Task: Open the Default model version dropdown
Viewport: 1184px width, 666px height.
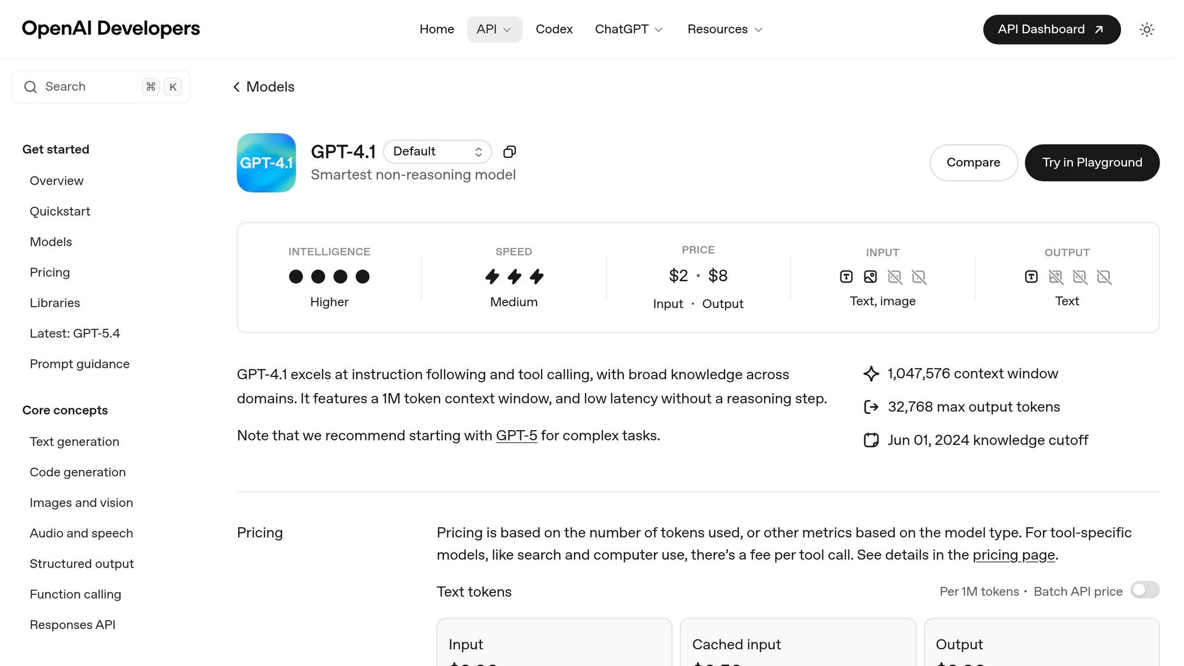Action: [437, 151]
